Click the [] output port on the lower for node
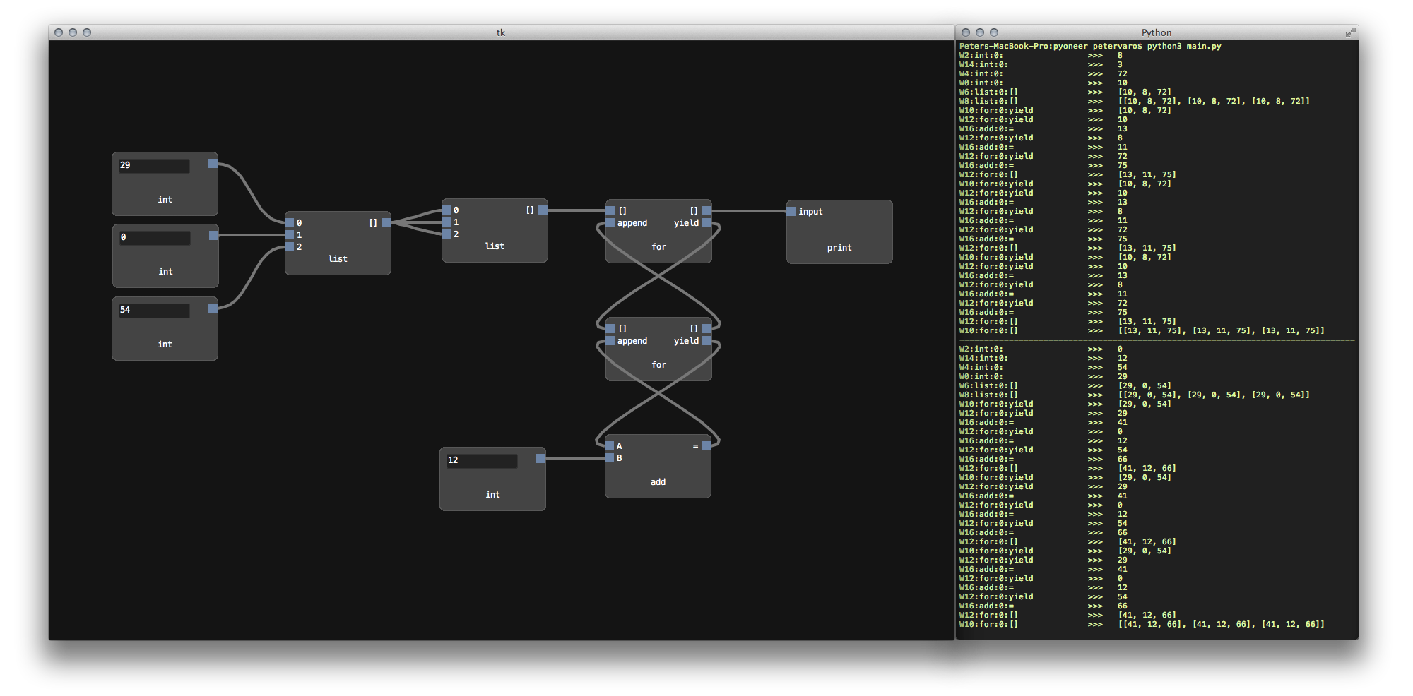This screenshot has height=696, width=1413. 706,329
